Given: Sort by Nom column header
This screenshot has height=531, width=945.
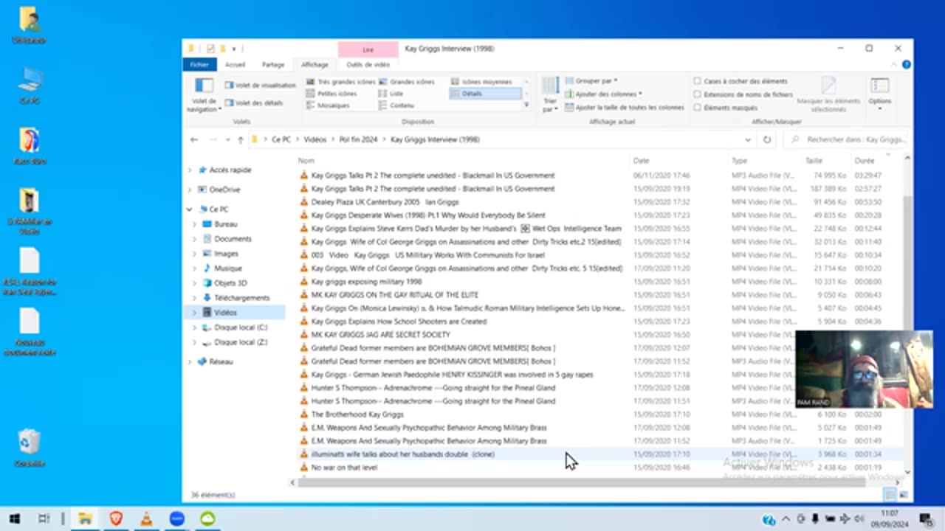Looking at the screenshot, I should (x=306, y=161).
